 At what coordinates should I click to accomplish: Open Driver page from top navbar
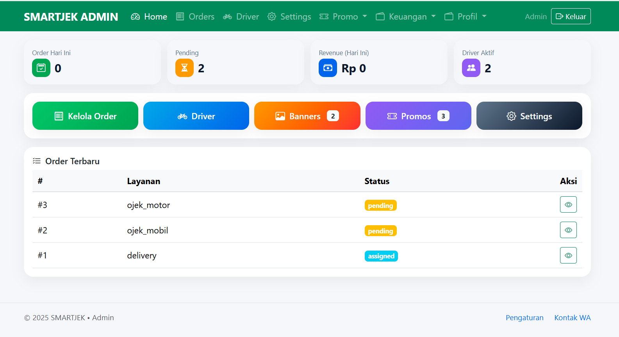click(x=241, y=17)
